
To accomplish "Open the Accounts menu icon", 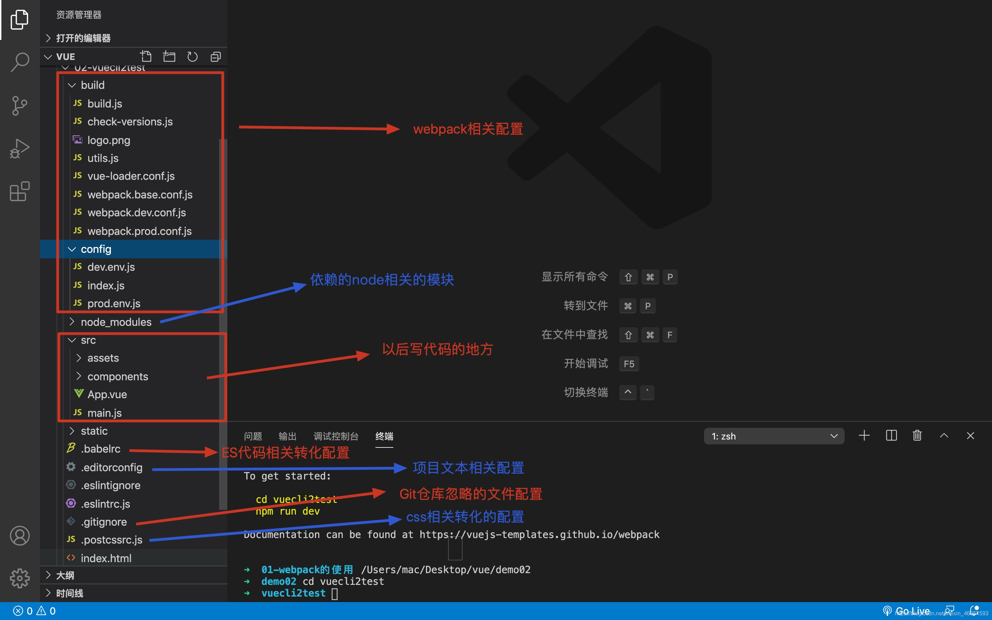I will (19, 536).
